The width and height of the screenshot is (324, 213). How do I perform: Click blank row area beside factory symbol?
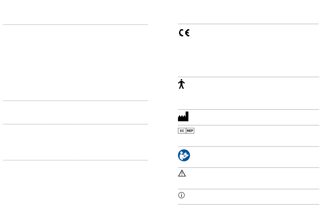point(254,117)
